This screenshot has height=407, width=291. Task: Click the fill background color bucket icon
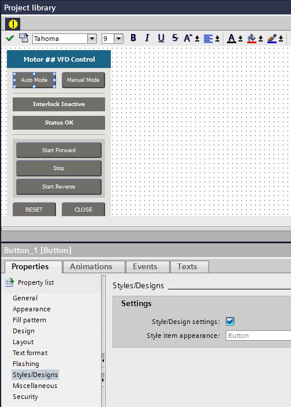252,39
